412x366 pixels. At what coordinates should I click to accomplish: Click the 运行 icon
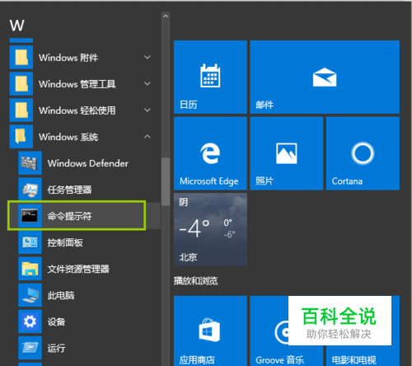coord(30,348)
